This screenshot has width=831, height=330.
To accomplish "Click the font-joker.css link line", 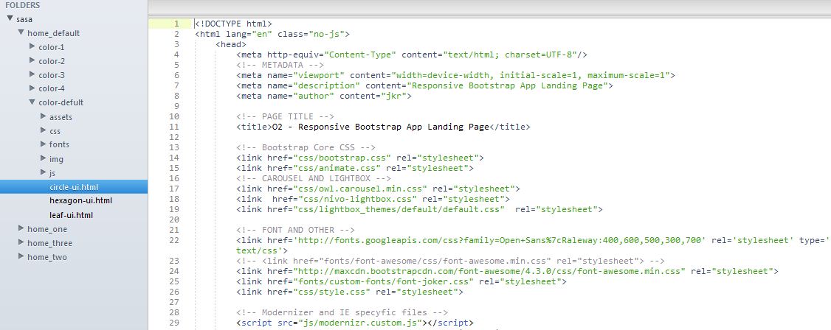I will [401, 281].
